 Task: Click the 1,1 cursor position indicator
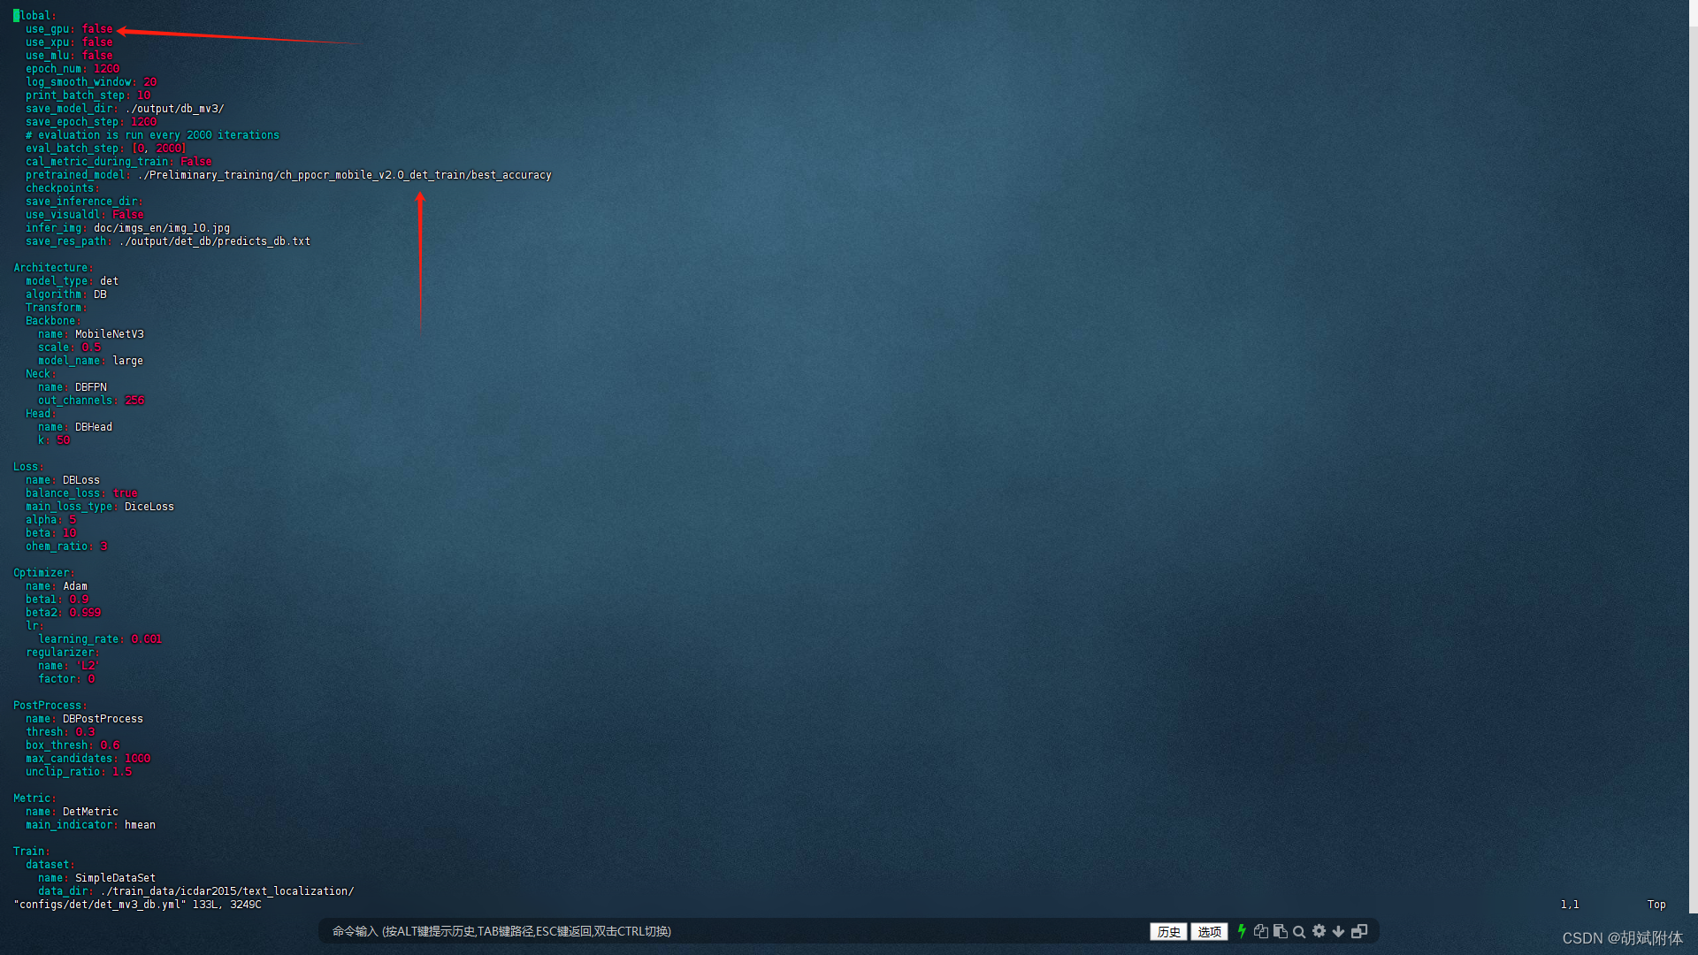click(x=1570, y=905)
